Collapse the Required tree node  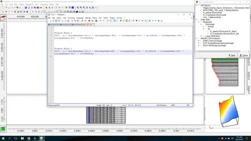pyautogui.click(x=199, y=22)
